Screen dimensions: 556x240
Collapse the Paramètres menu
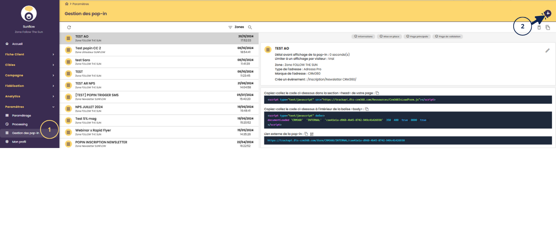(30, 107)
